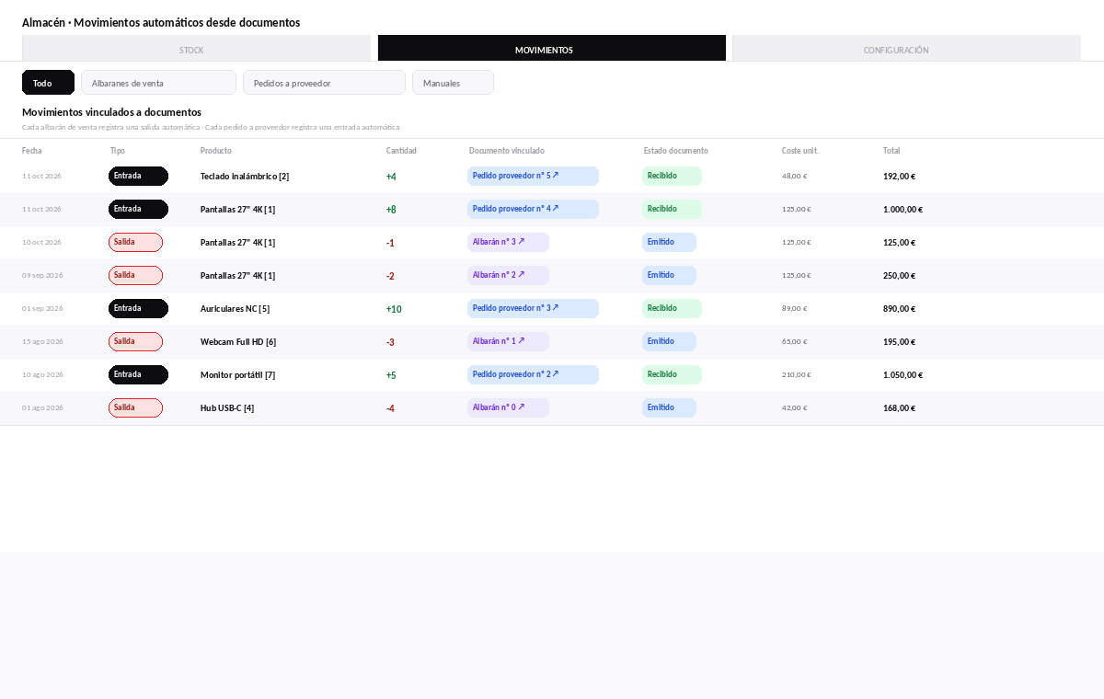Click unit cost 89,00 €
The image size is (1104, 699).
pos(794,309)
